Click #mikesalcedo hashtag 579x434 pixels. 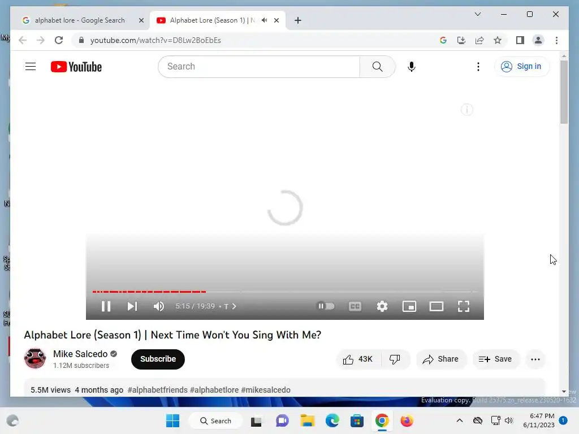[266, 390]
